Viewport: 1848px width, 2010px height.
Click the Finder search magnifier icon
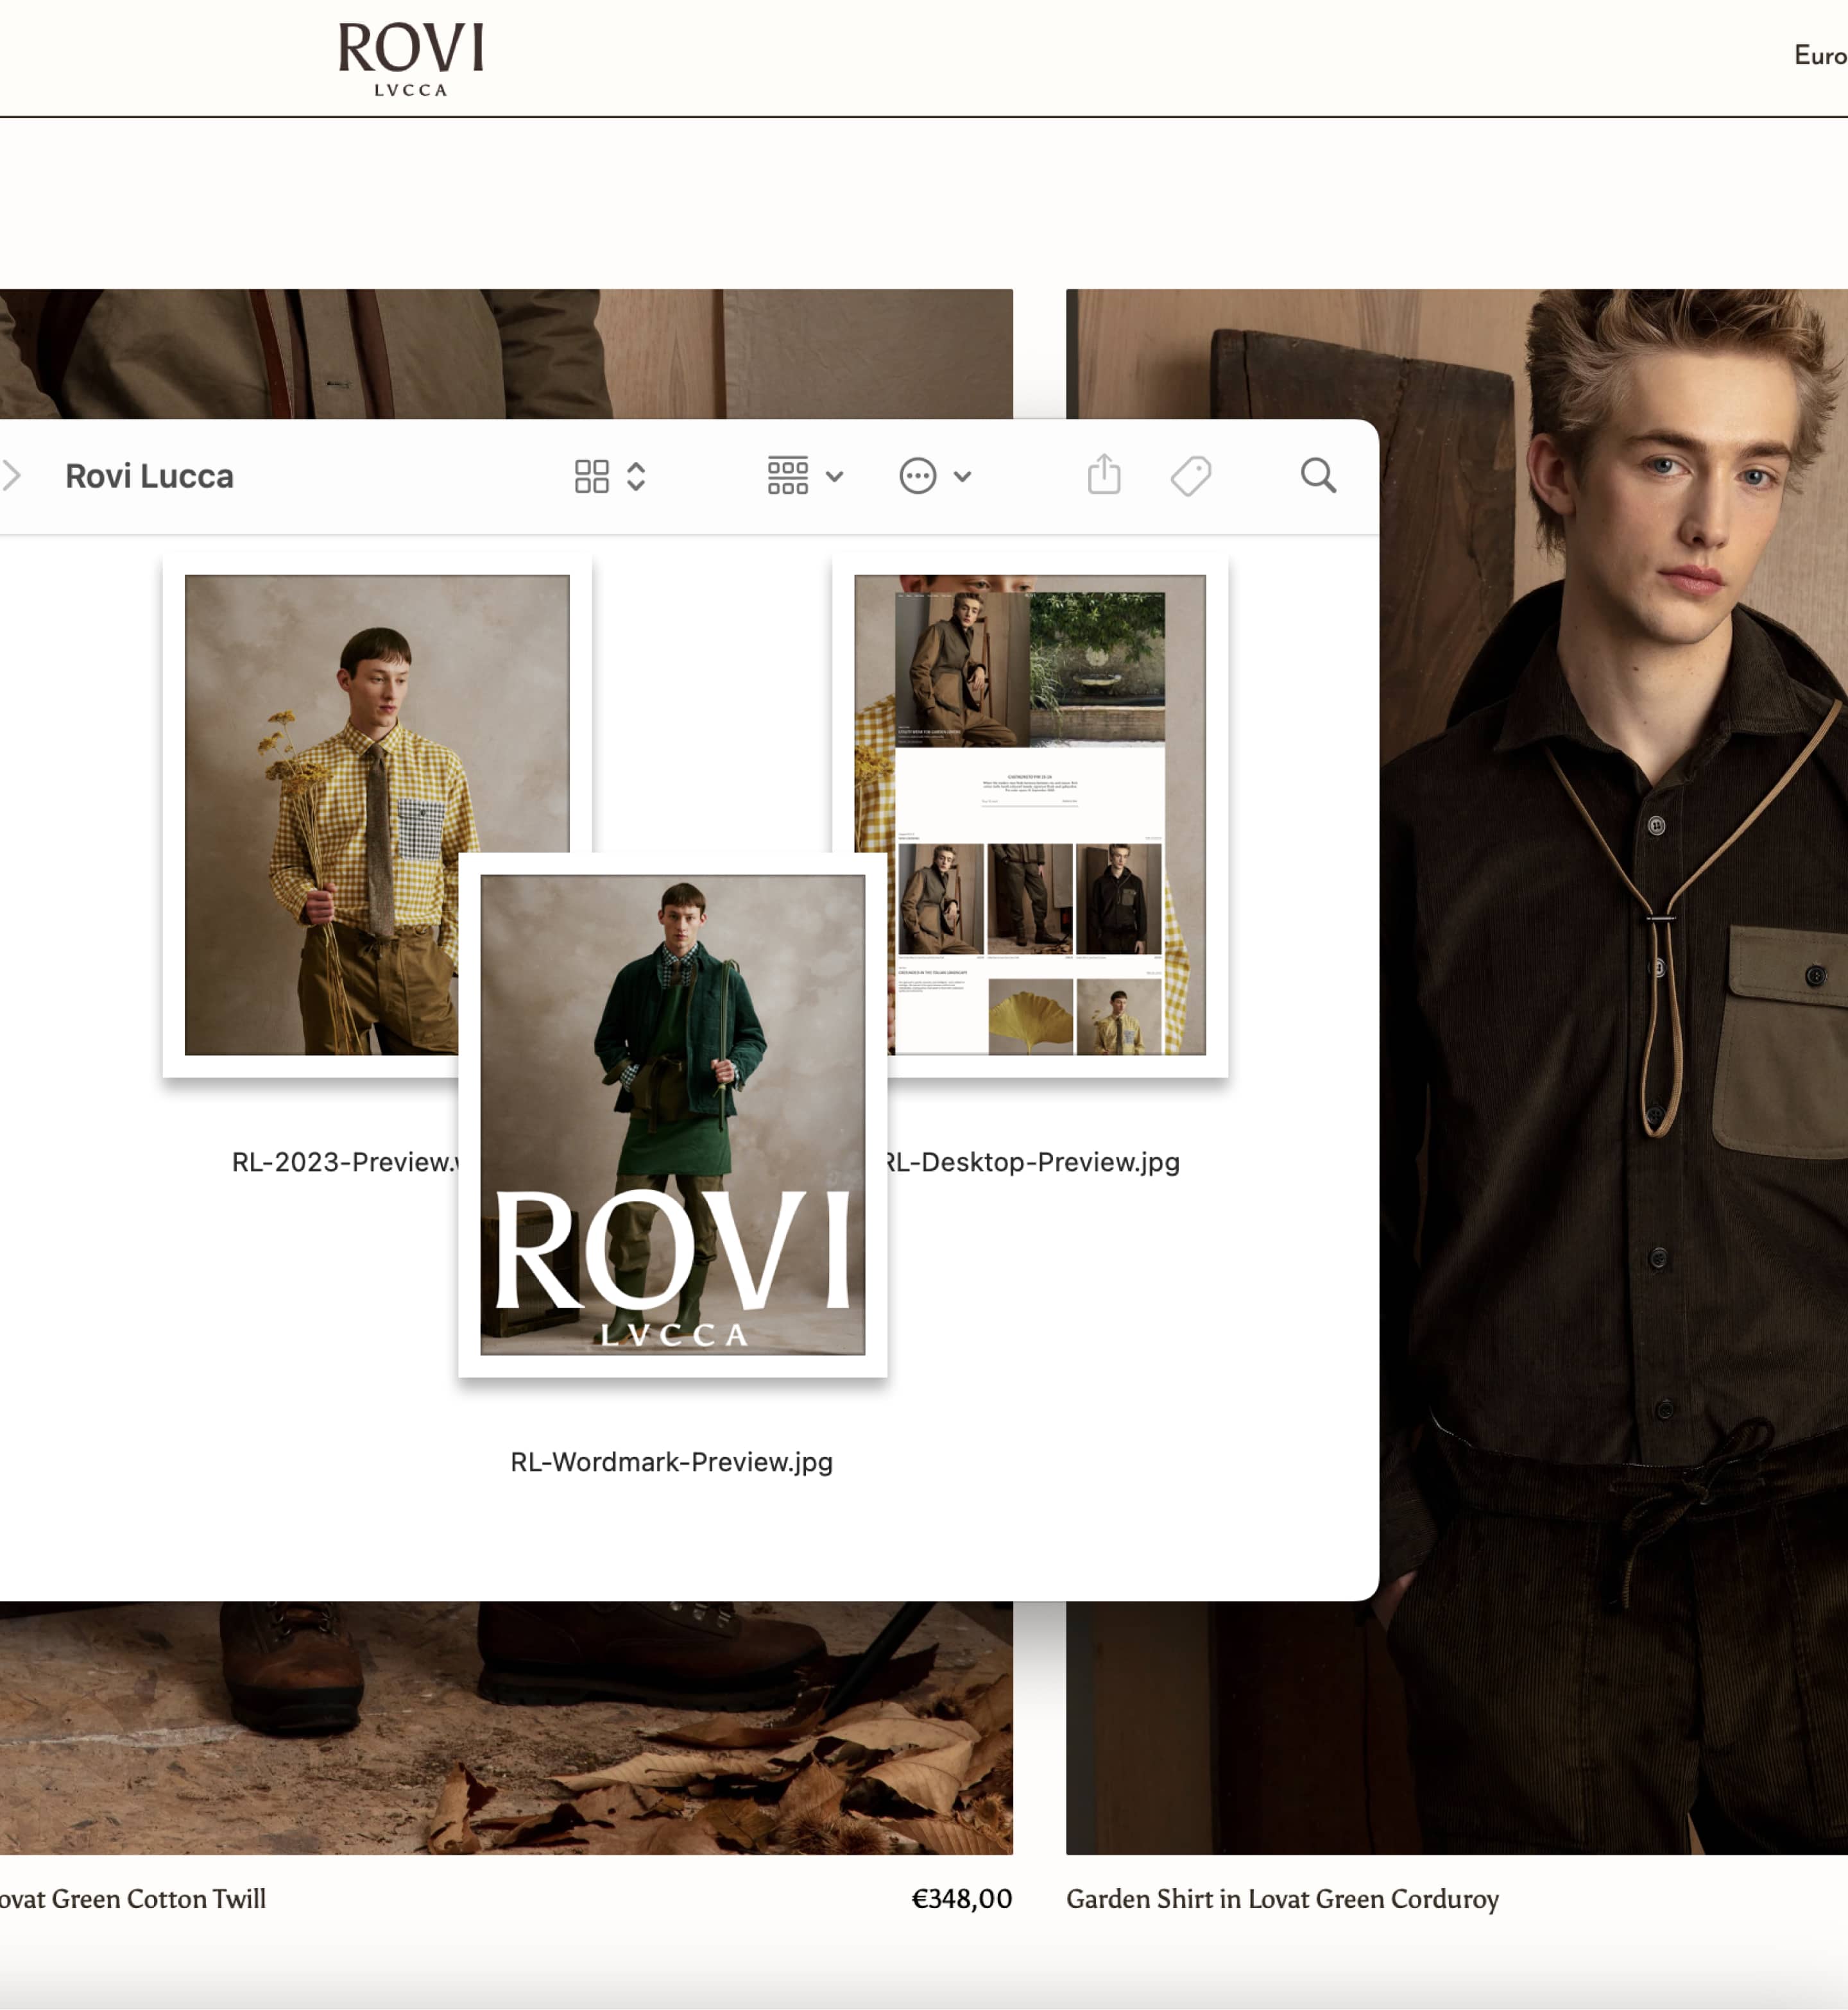[1318, 476]
